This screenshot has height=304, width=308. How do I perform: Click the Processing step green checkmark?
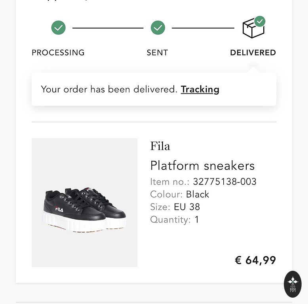point(59,28)
